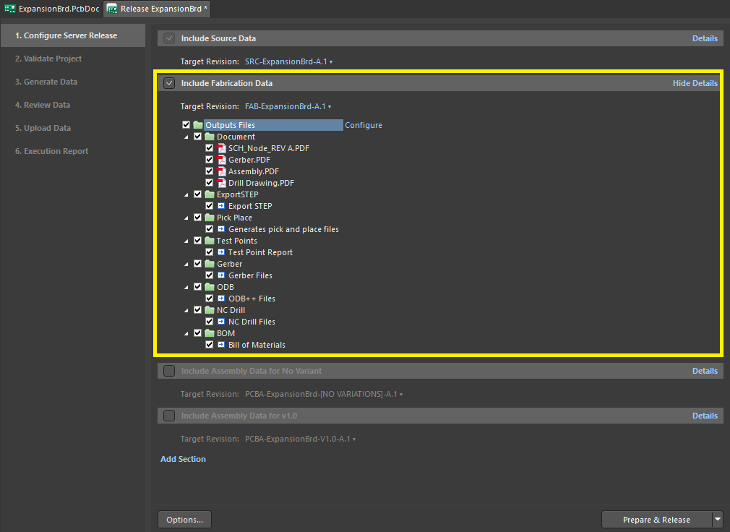Image resolution: width=730 pixels, height=532 pixels.
Task: Uncheck the ODB++ Files checkbox
Action: click(209, 299)
